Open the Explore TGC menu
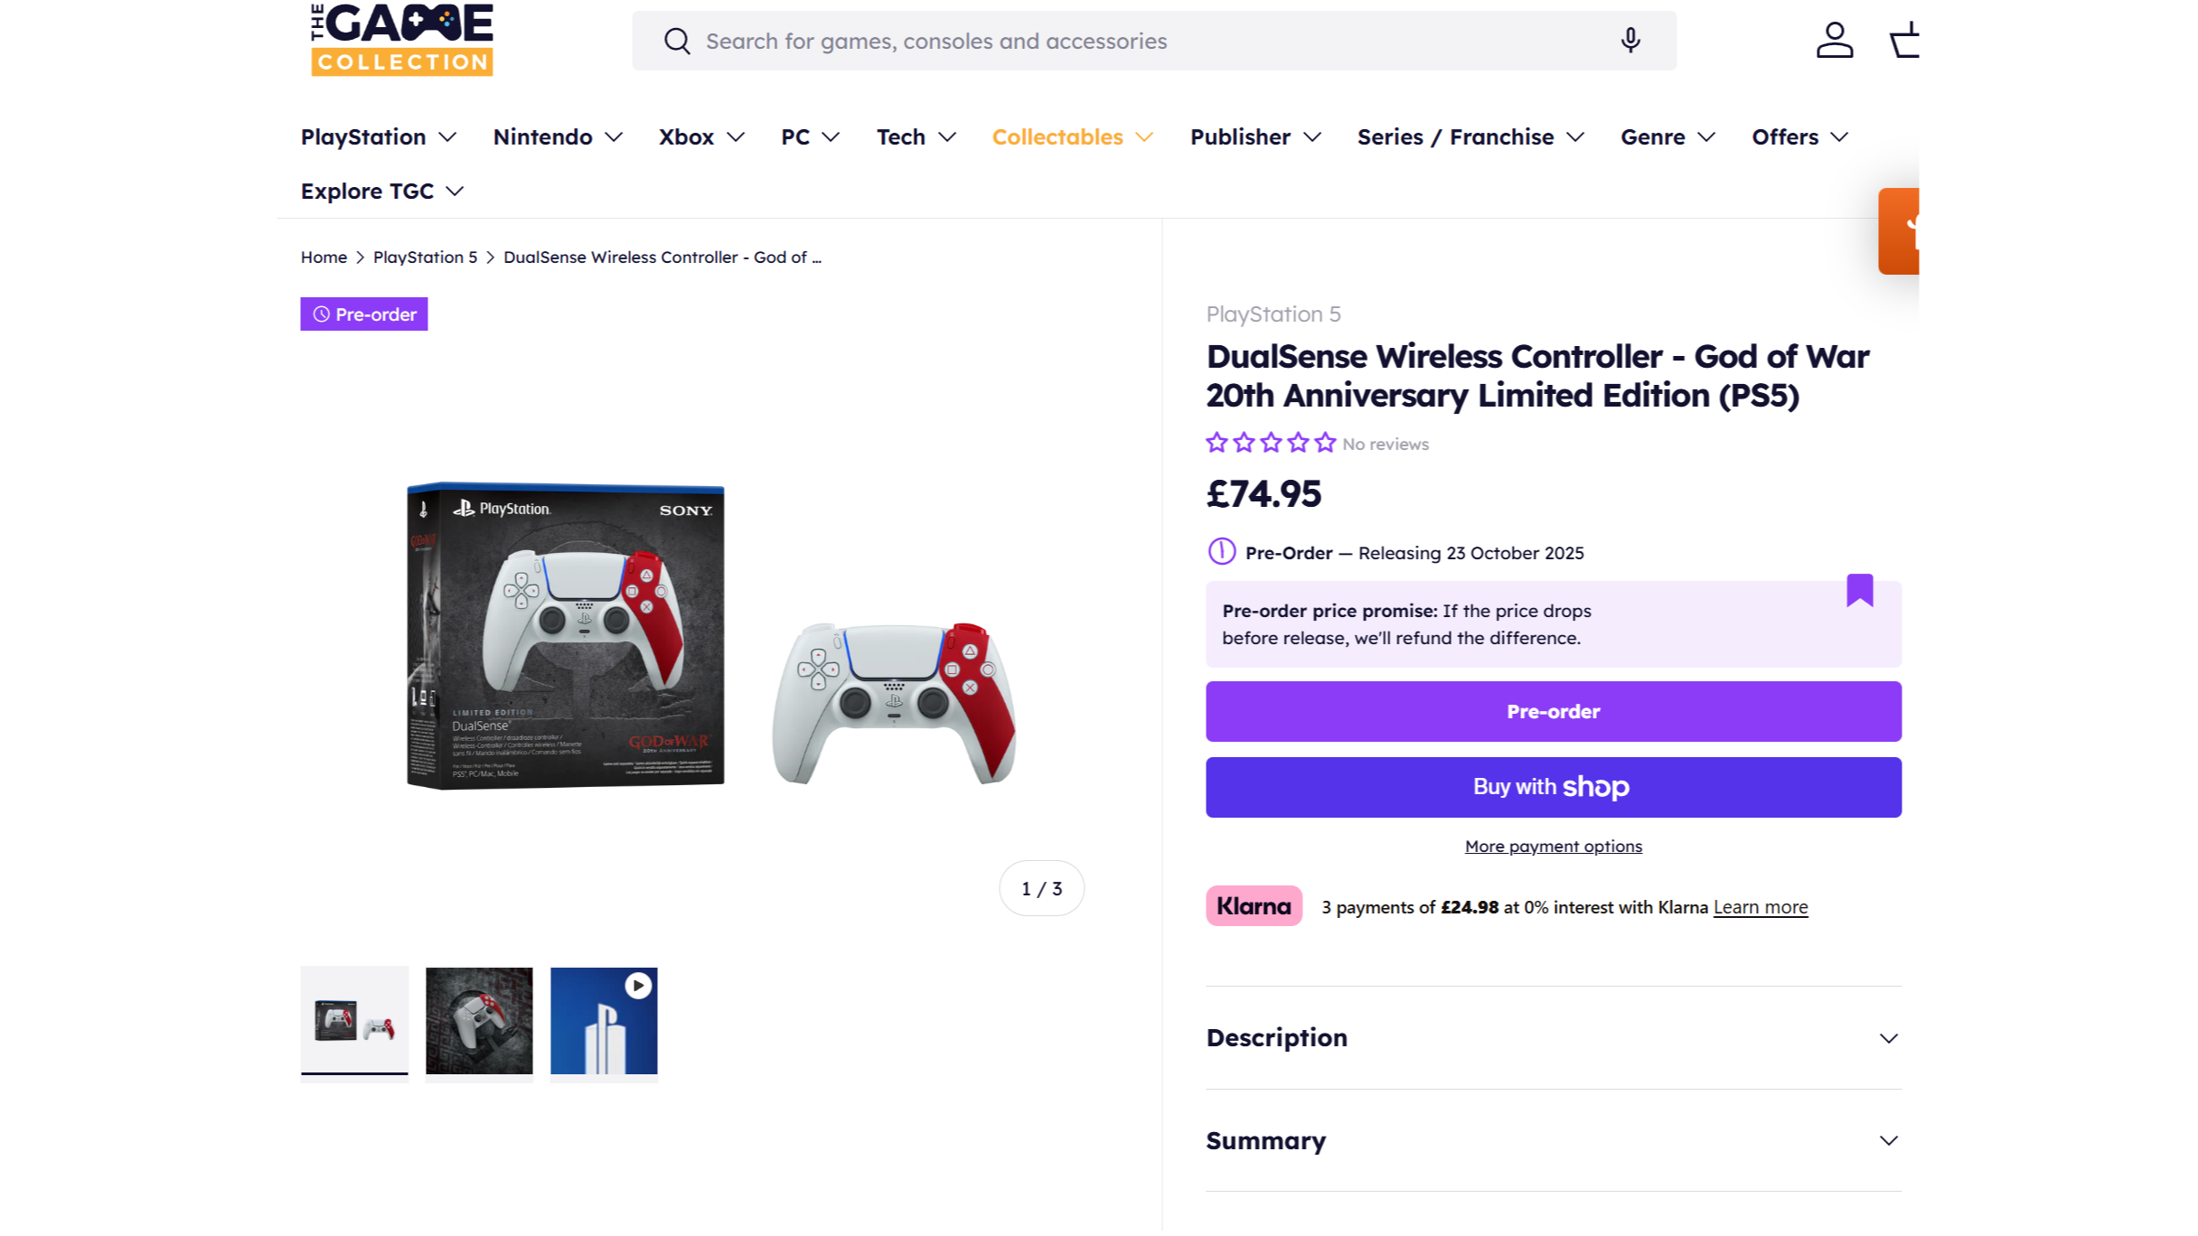This screenshot has height=1236, width=2198. click(x=381, y=192)
